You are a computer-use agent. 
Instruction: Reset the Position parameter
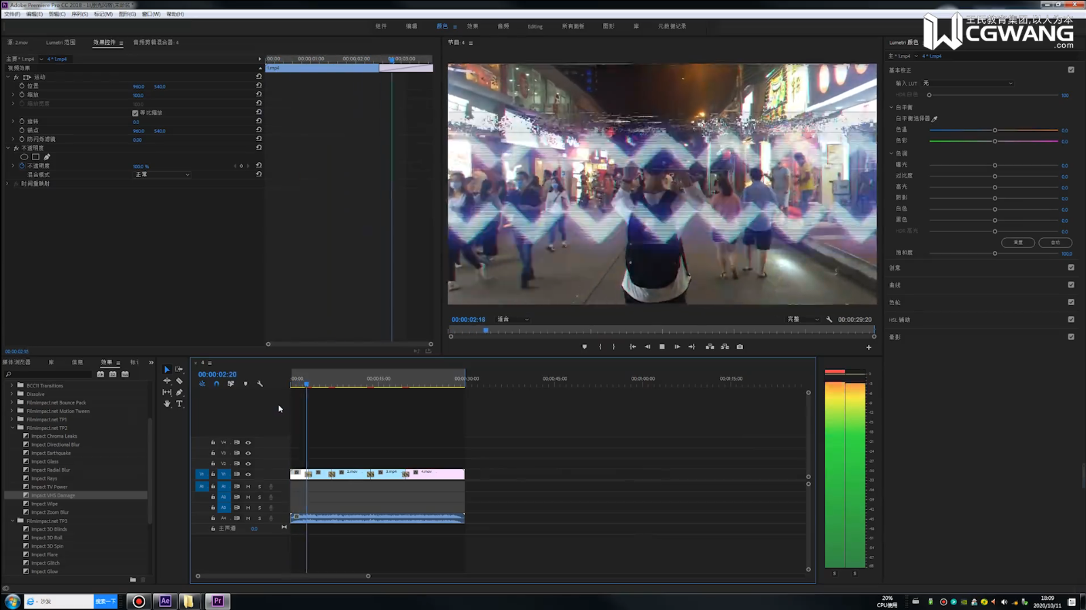[x=259, y=85]
